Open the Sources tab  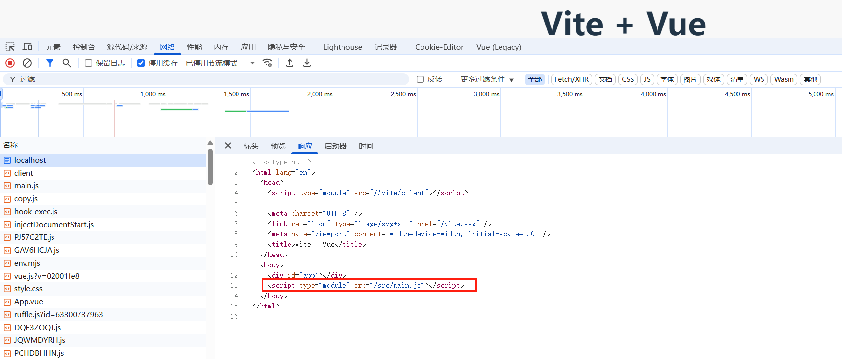click(127, 47)
